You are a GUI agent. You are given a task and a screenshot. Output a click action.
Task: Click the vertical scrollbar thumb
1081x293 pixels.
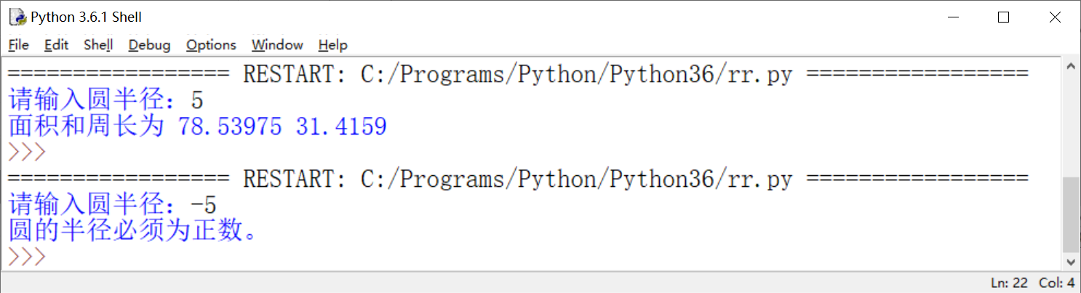pyautogui.click(x=1071, y=214)
